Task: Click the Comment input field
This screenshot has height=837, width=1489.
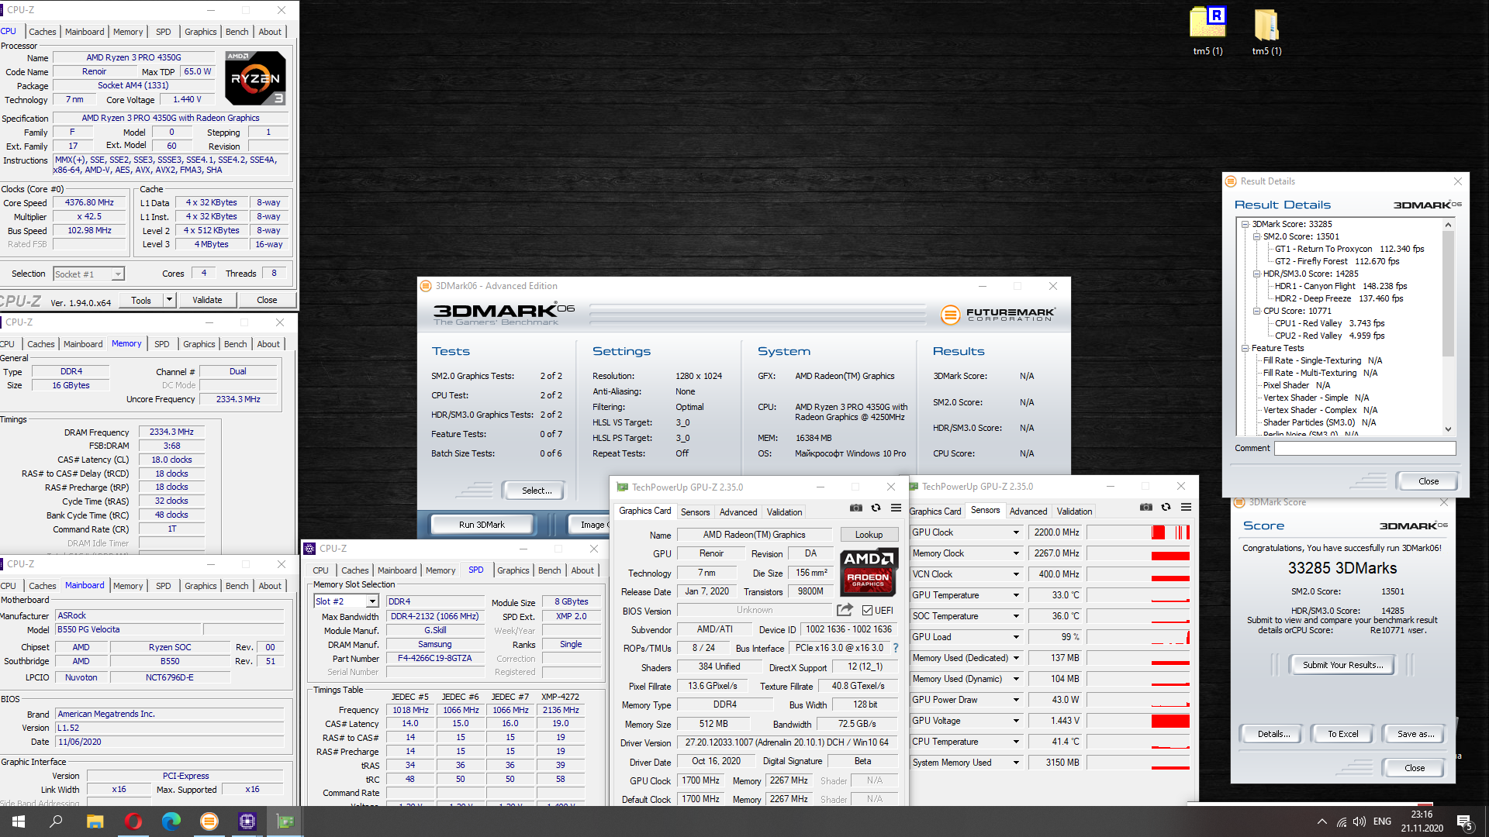Action: click(x=1365, y=449)
